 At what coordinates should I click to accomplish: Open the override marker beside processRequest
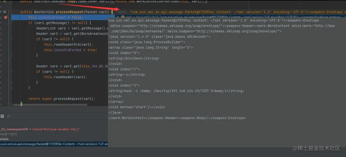click(5, 12)
